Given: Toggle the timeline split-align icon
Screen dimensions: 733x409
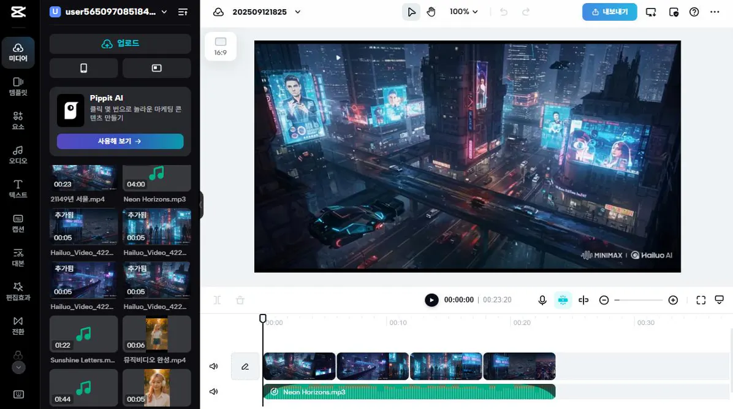Looking at the screenshot, I should point(583,300).
